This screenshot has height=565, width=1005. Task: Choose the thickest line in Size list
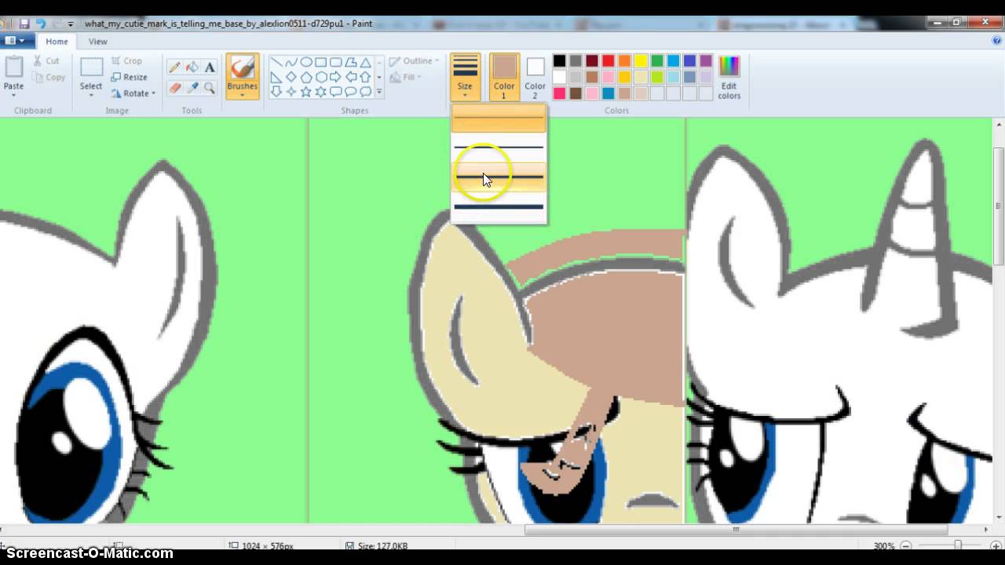click(499, 207)
